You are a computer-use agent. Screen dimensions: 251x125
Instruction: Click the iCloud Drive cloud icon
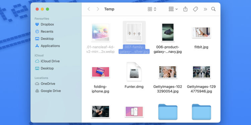pyautogui.click(x=37, y=61)
